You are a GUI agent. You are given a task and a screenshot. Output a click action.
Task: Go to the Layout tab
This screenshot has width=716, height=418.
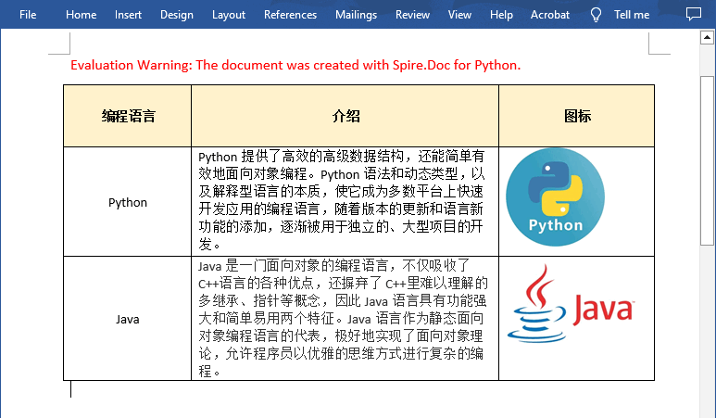(x=228, y=15)
